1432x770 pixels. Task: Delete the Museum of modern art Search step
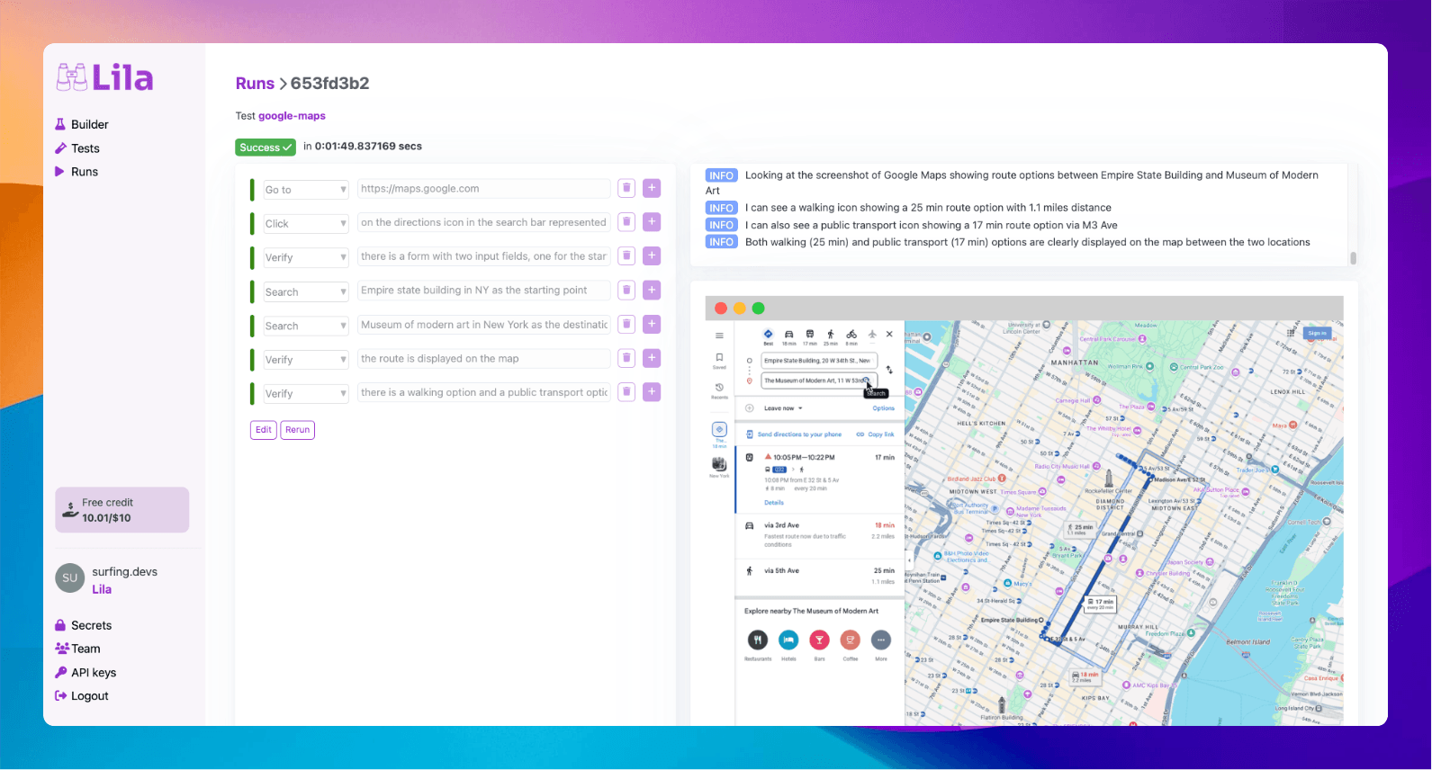626,324
